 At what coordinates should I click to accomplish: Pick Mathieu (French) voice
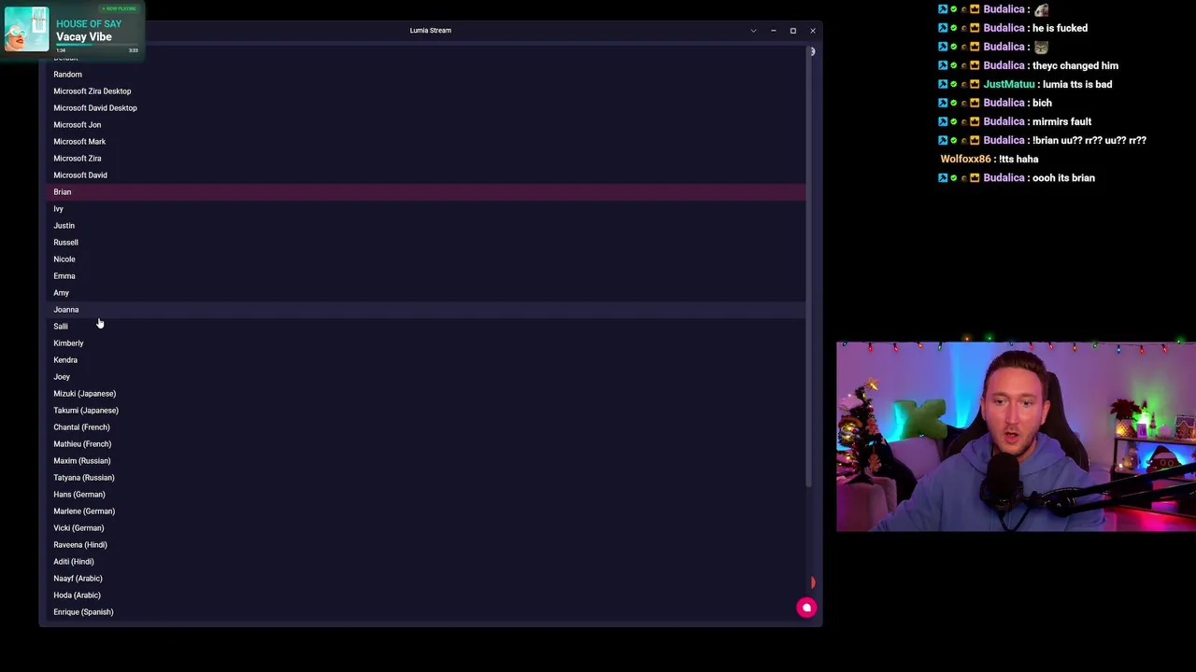(x=425, y=444)
